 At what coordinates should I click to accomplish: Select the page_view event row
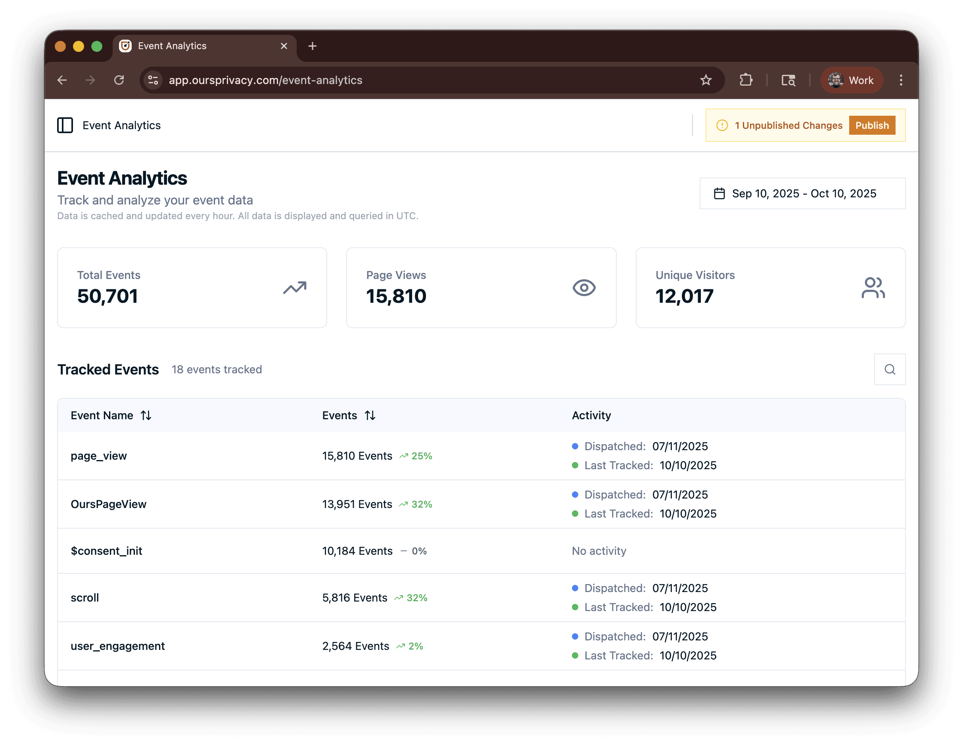click(99, 456)
